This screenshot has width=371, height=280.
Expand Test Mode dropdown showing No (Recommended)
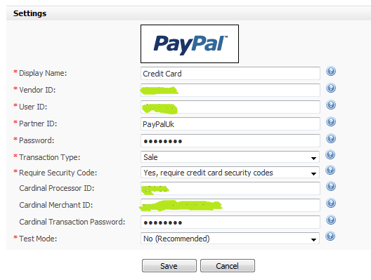[230, 239]
